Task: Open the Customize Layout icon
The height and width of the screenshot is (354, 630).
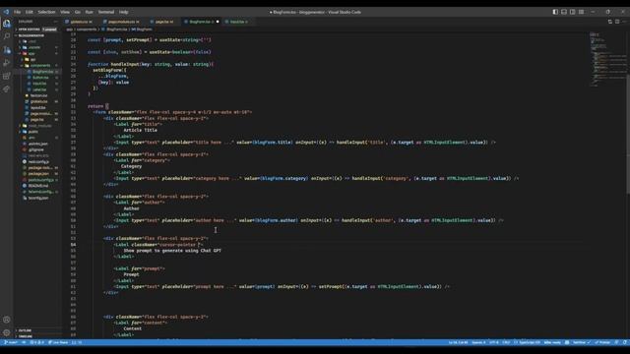Action: (582, 12)
